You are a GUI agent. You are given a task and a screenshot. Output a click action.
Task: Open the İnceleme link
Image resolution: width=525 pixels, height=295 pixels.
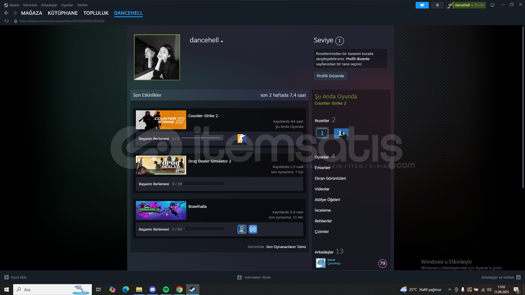[x=323, y=210]
